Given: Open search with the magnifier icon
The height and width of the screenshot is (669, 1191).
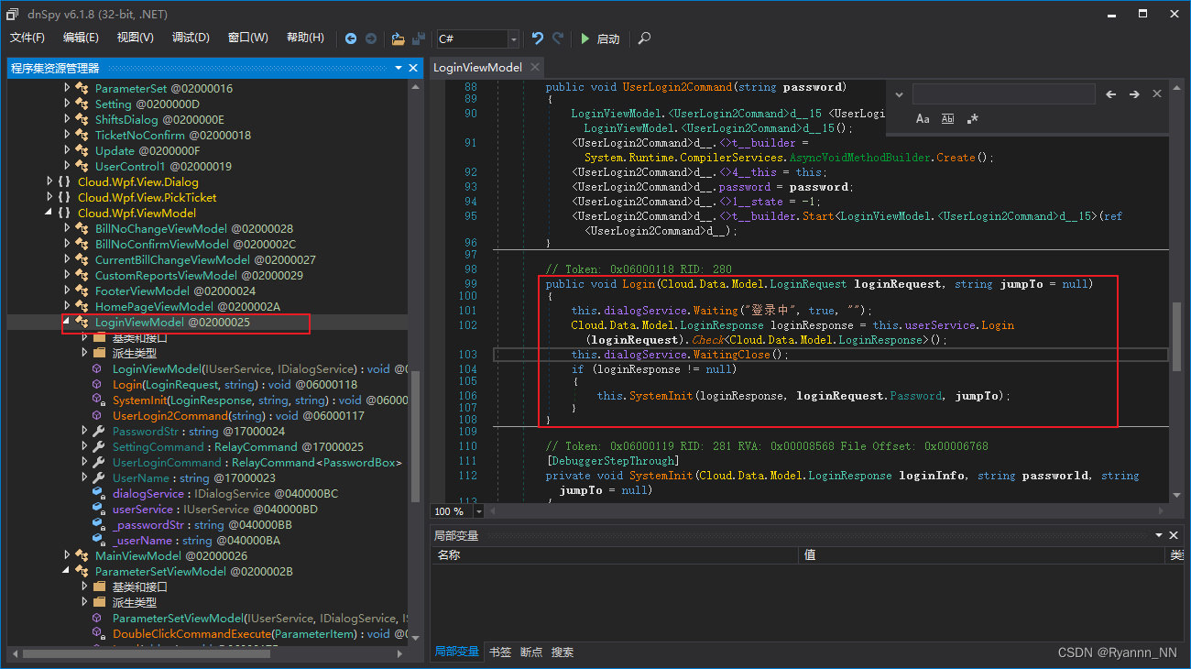Looking at the screenshot, I should point(645,38).
